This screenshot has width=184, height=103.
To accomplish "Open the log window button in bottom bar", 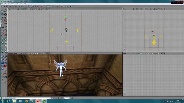I will pyautogui.click(x=52, y=98).
